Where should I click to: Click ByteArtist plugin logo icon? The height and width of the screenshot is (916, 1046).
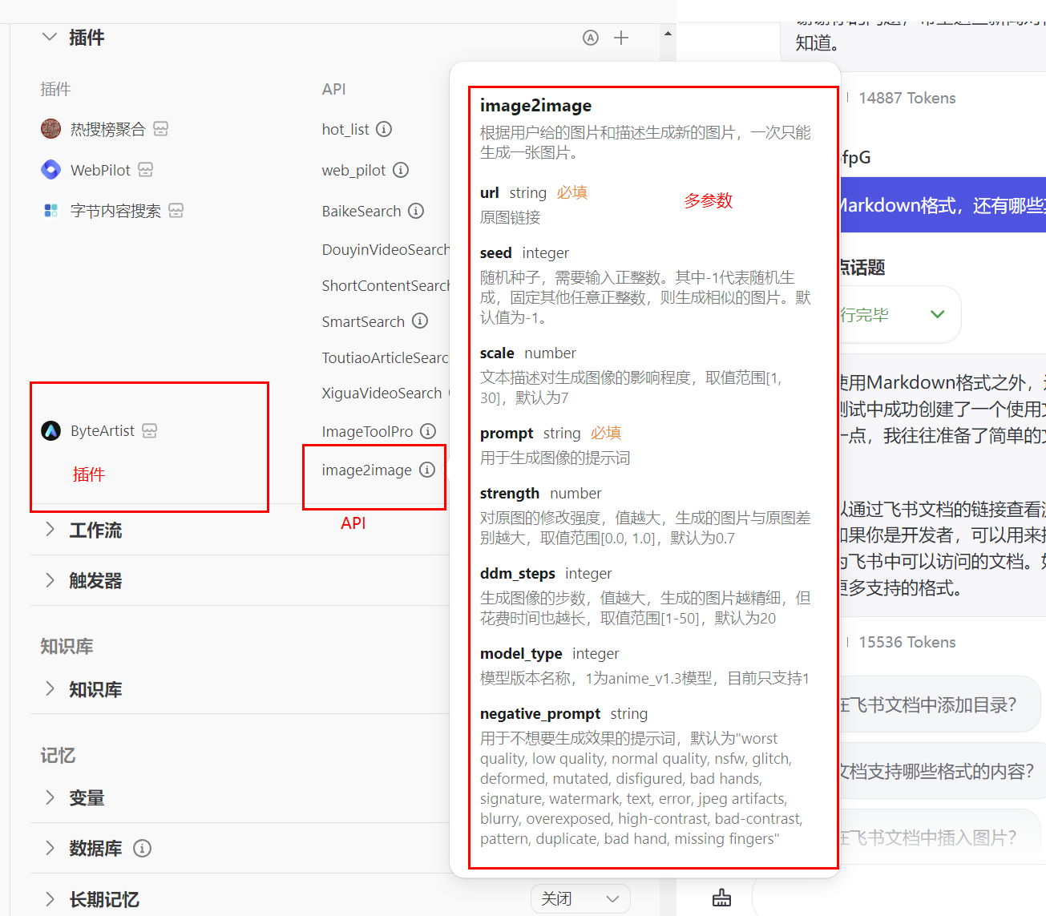[50, 430]
